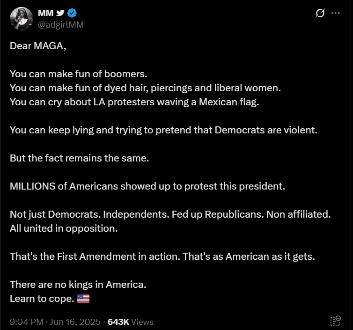Click "You can make fun of boomers."
This screenshot has width=353, height=330.
coord(79,74)
